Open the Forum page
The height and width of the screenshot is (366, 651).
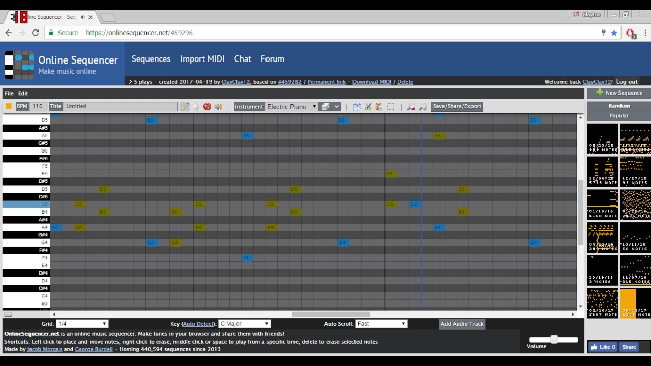[x=273, y=59]
